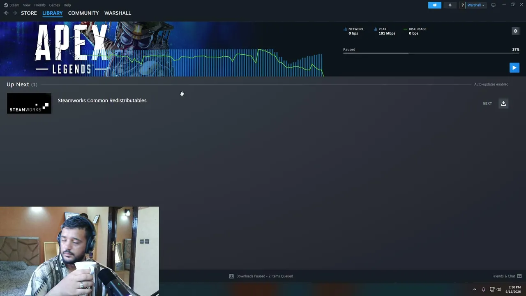Switch to the STORE tab
526x296 pixels.
[x=29, y=13]
